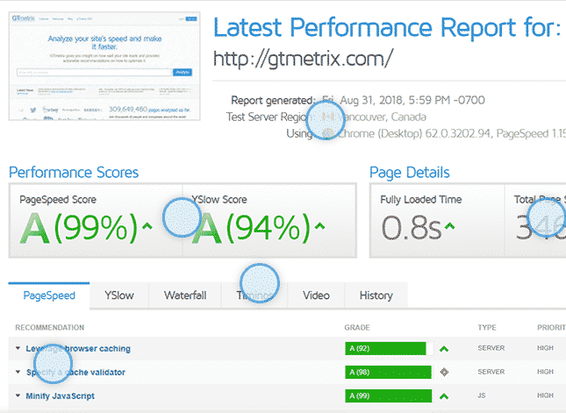566x413 pixels.
Task: Click the diamond icon beside A (98)
Action: (444, 372)
